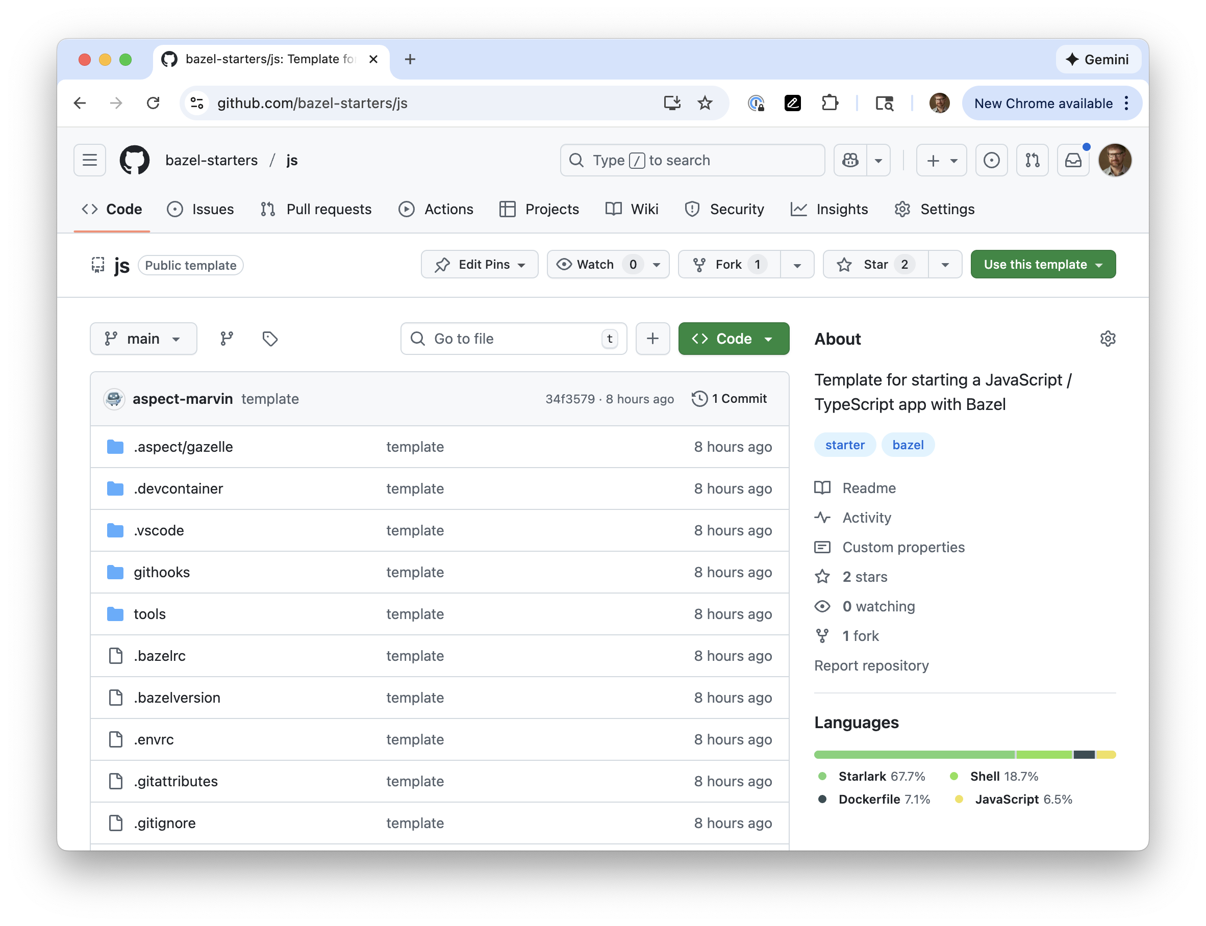View the 1 Commit history link

point(729,399)
